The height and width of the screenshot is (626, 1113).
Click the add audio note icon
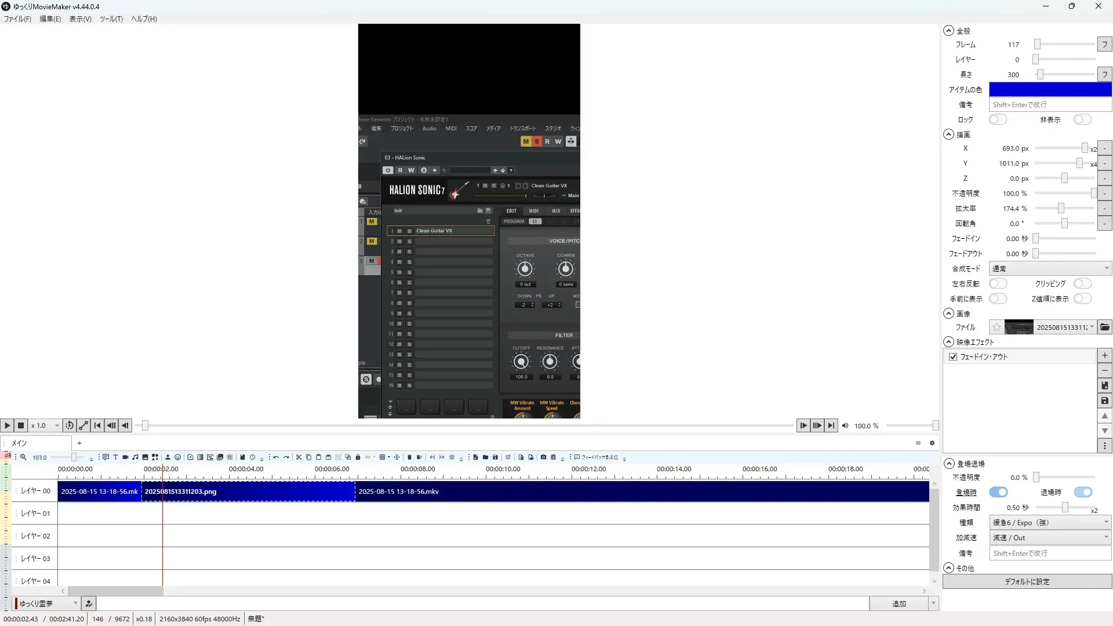coord(135,457)
